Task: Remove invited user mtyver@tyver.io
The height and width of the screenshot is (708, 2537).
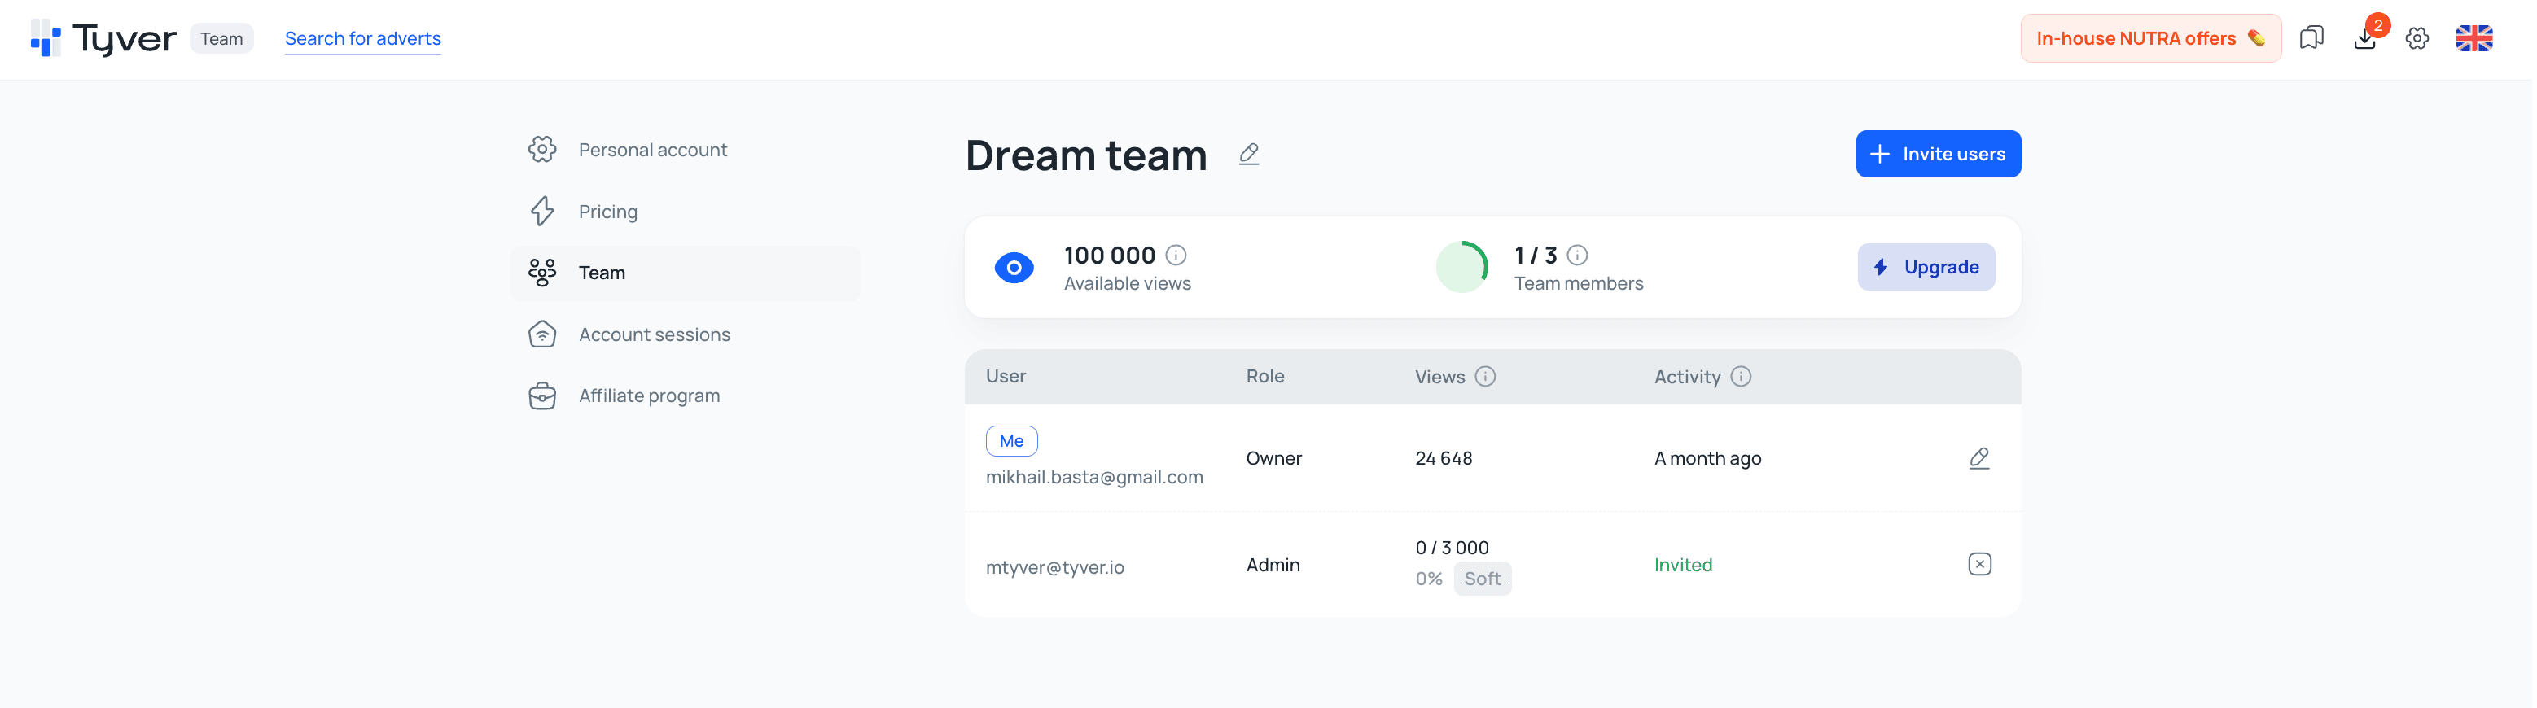Action: (1978, 564)
